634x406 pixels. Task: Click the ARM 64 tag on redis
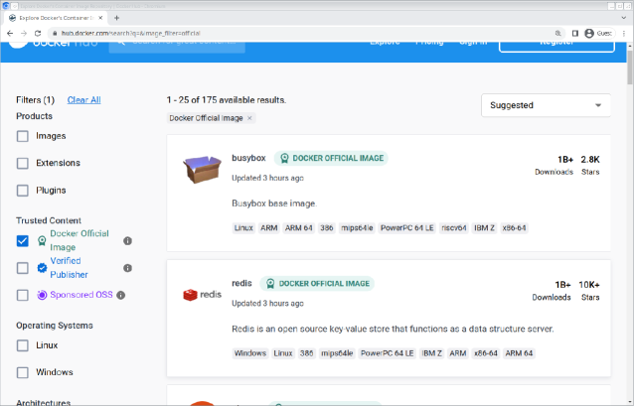pyautogui.click(x=519, y=353)
